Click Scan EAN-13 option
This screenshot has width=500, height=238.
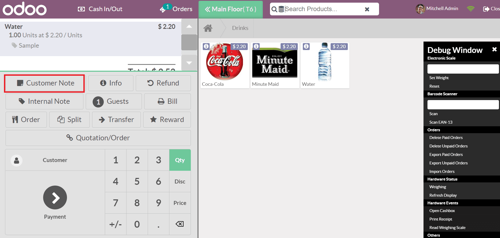[441, 122]
